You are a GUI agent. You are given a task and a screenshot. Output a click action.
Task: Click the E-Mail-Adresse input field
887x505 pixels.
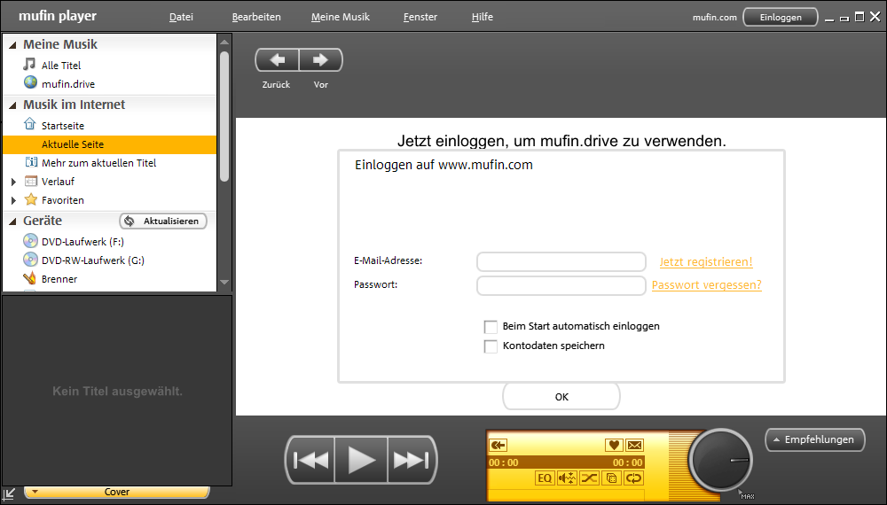click(561, 261)
